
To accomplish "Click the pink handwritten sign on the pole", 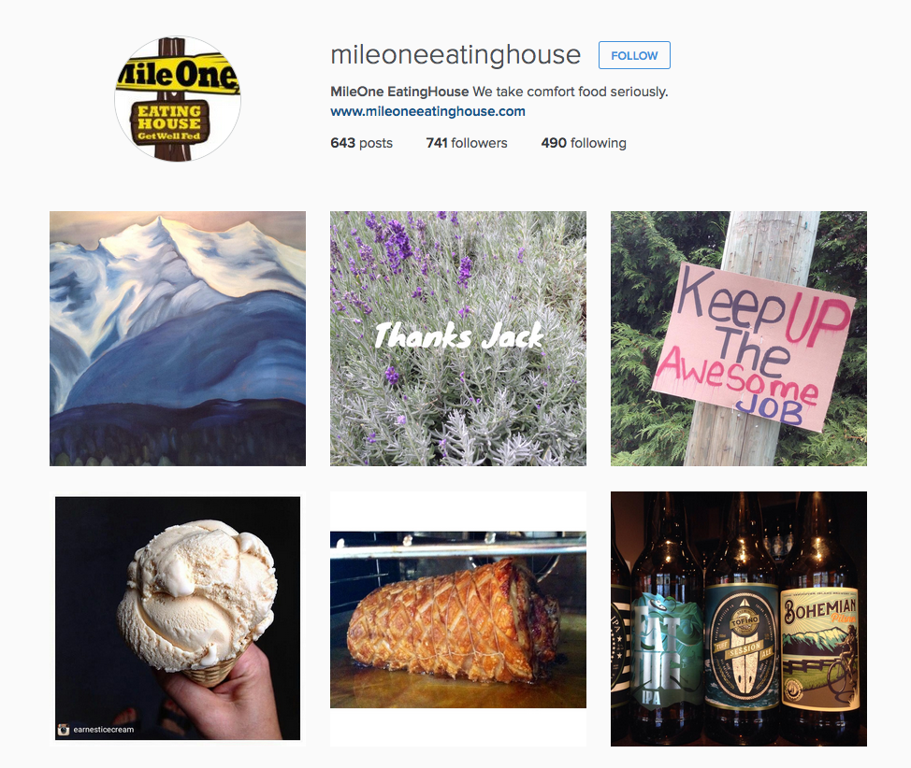I will pos(754,347).
